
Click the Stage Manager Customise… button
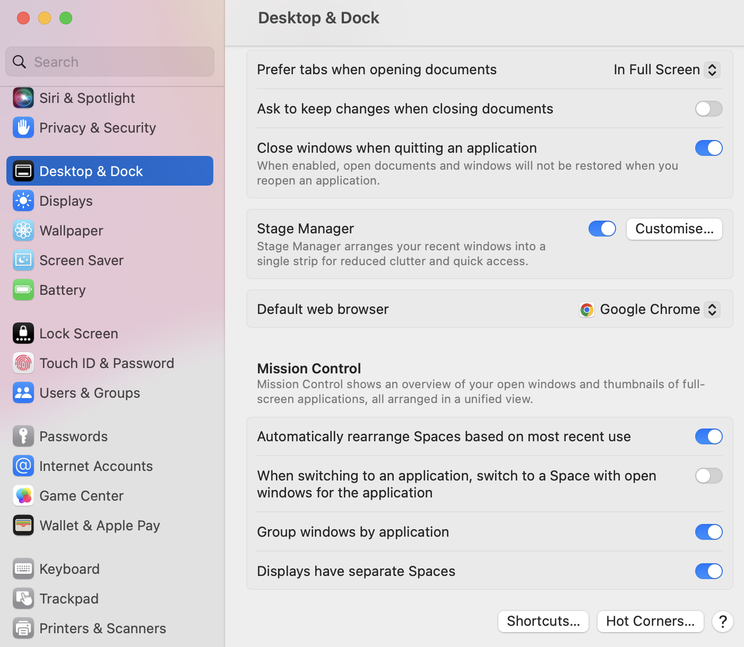tap(674, 229)
